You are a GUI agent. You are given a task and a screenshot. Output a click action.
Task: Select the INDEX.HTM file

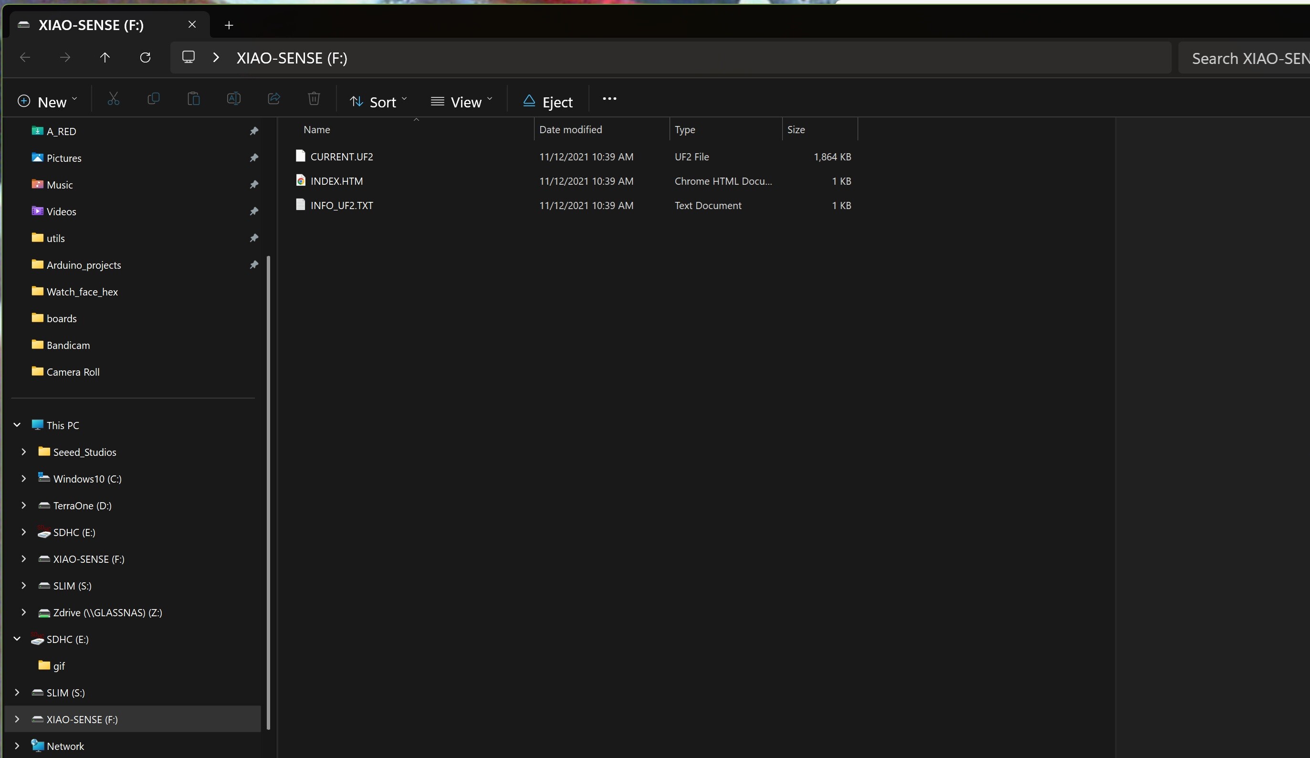(336, 181)
